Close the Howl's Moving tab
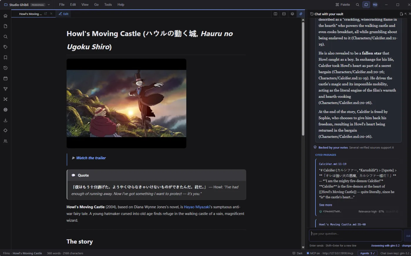Viewport: 411px width, 256px height. tap(51, 14)
